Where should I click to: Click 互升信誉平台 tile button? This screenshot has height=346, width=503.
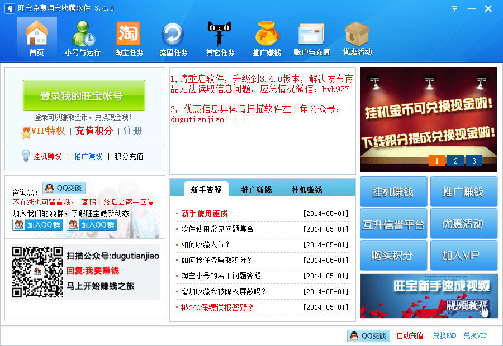[393, 224]
